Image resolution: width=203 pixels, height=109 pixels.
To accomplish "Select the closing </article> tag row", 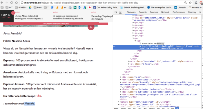I will point(134,66).
